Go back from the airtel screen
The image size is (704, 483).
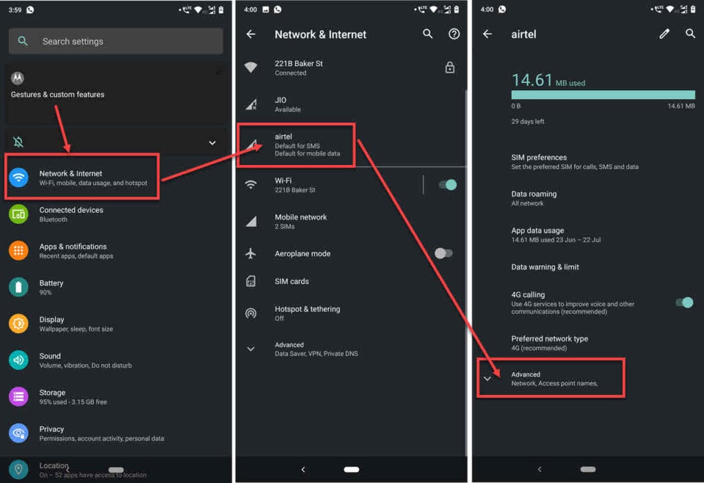coord(487,34)
